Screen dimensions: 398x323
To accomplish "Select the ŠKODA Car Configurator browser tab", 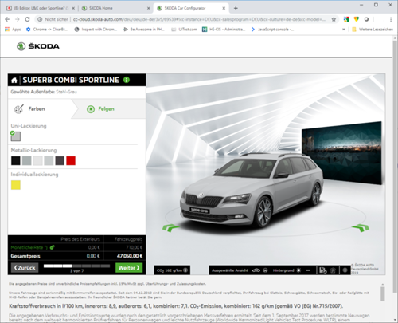I will pos(190,8).
